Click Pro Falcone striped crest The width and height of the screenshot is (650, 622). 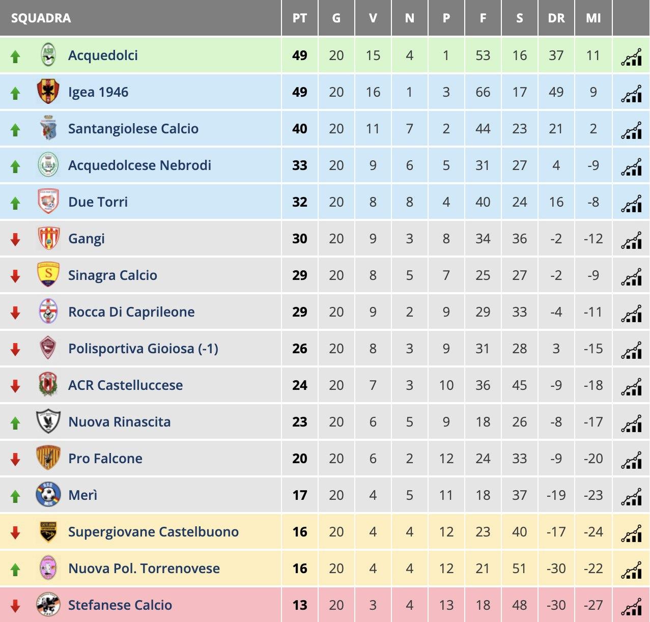point(48,458)
